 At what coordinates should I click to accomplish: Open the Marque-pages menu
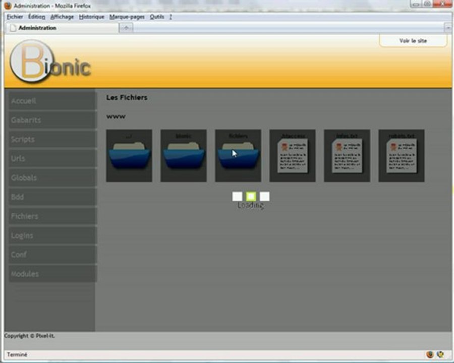pos(127,17)
